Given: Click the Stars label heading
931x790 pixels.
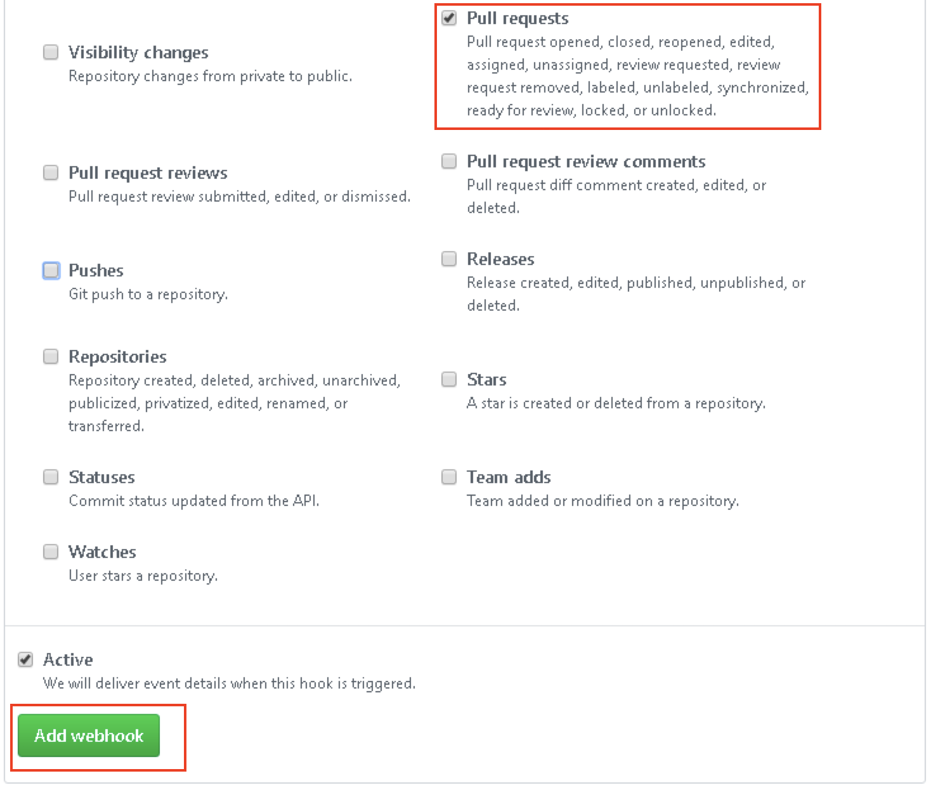Looking at the screenshot, I should click(486, 380).
